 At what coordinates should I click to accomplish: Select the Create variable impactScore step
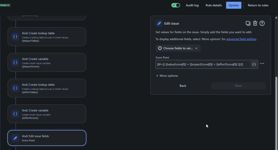[x=47, y=62]
